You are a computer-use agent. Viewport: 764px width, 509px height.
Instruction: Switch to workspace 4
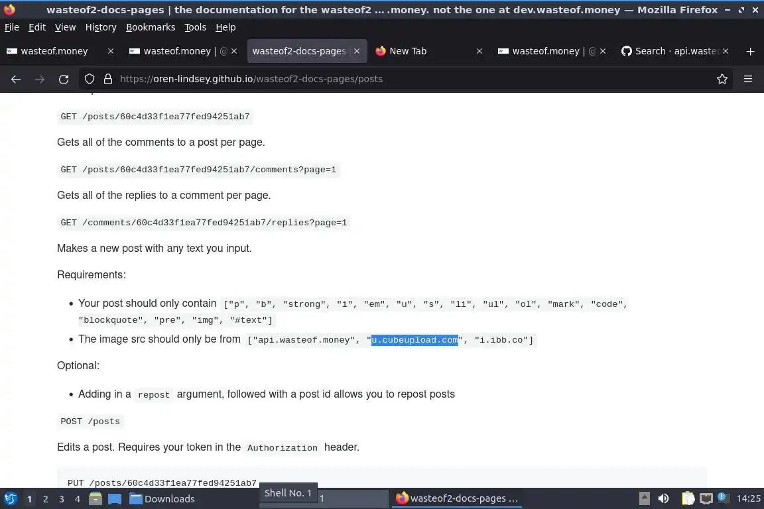pos(78,499)
